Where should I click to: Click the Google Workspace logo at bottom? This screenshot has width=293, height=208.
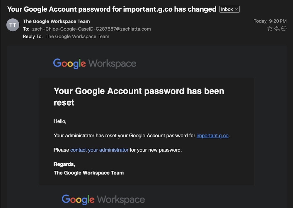click(x=103, y=200)
